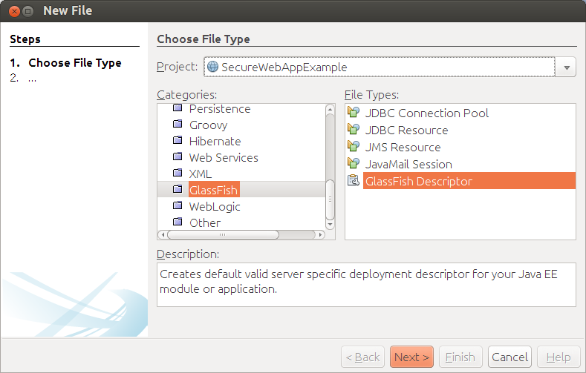The image size is (586, 373).
Task: Click the globe icon beside SecureWebAppExample
Action: 212,67
